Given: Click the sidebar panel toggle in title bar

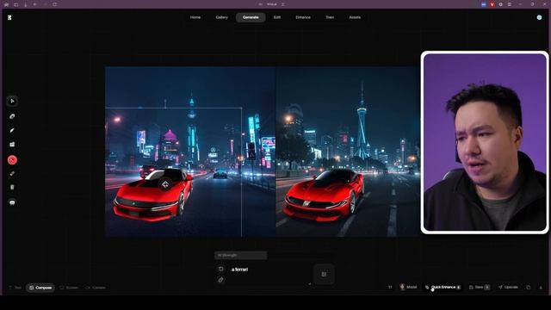Looking at the screenshot, I should (x=15, y=4).
